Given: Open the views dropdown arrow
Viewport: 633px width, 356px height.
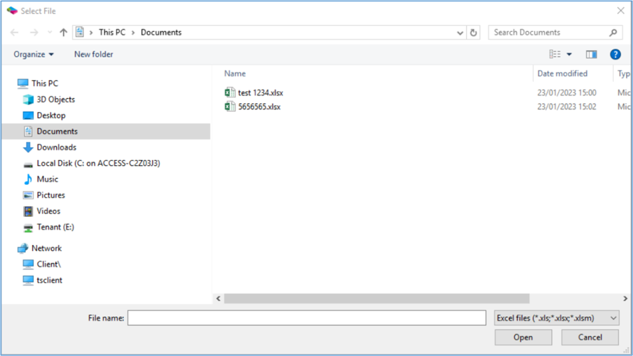Looking at the screenshot, I should coord(569,54).
